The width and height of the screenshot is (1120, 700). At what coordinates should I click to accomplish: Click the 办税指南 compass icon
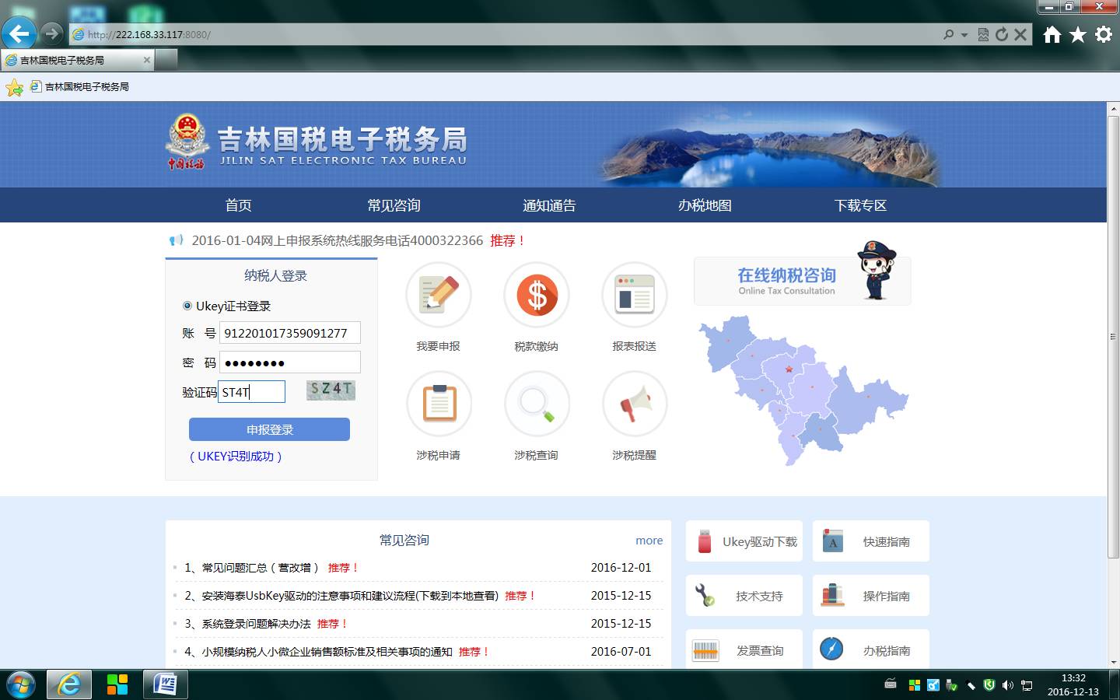click(x=831, y=649)
